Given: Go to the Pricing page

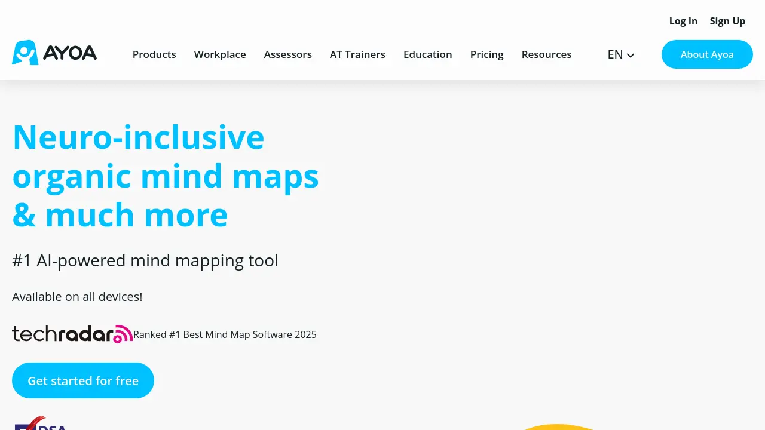Looking at the screenshot, I should pyautogui.click(x=487, y=54).
